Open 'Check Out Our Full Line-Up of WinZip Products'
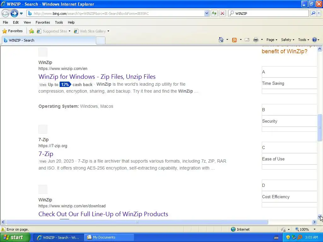The image size is (323, 242). (x=103, y=214)
